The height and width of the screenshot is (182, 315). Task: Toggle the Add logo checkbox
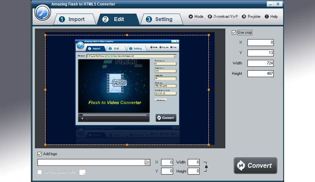[x=40, y=154]
